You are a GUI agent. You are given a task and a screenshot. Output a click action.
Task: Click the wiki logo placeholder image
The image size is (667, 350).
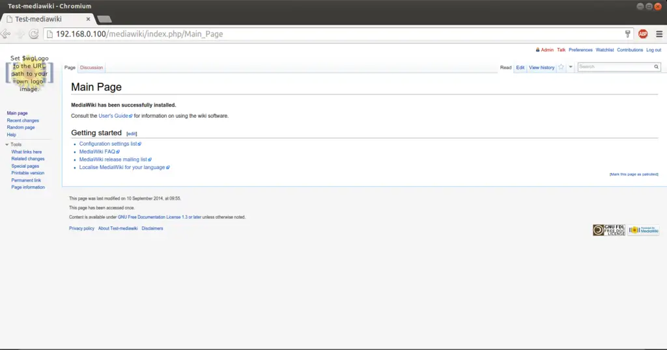point(29,74)
